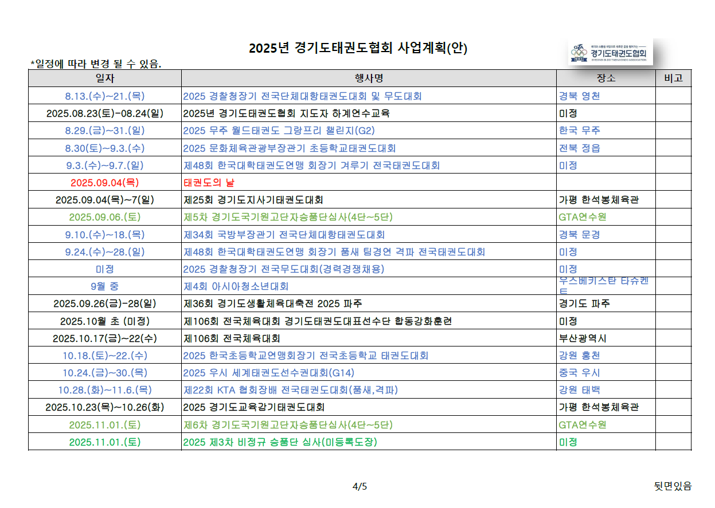The image size is (715, 508).
Task: Click event 제48회 한국대학태권도연맹 회장기 품새 팀경연 격파
Action: [x=299, y=252]
